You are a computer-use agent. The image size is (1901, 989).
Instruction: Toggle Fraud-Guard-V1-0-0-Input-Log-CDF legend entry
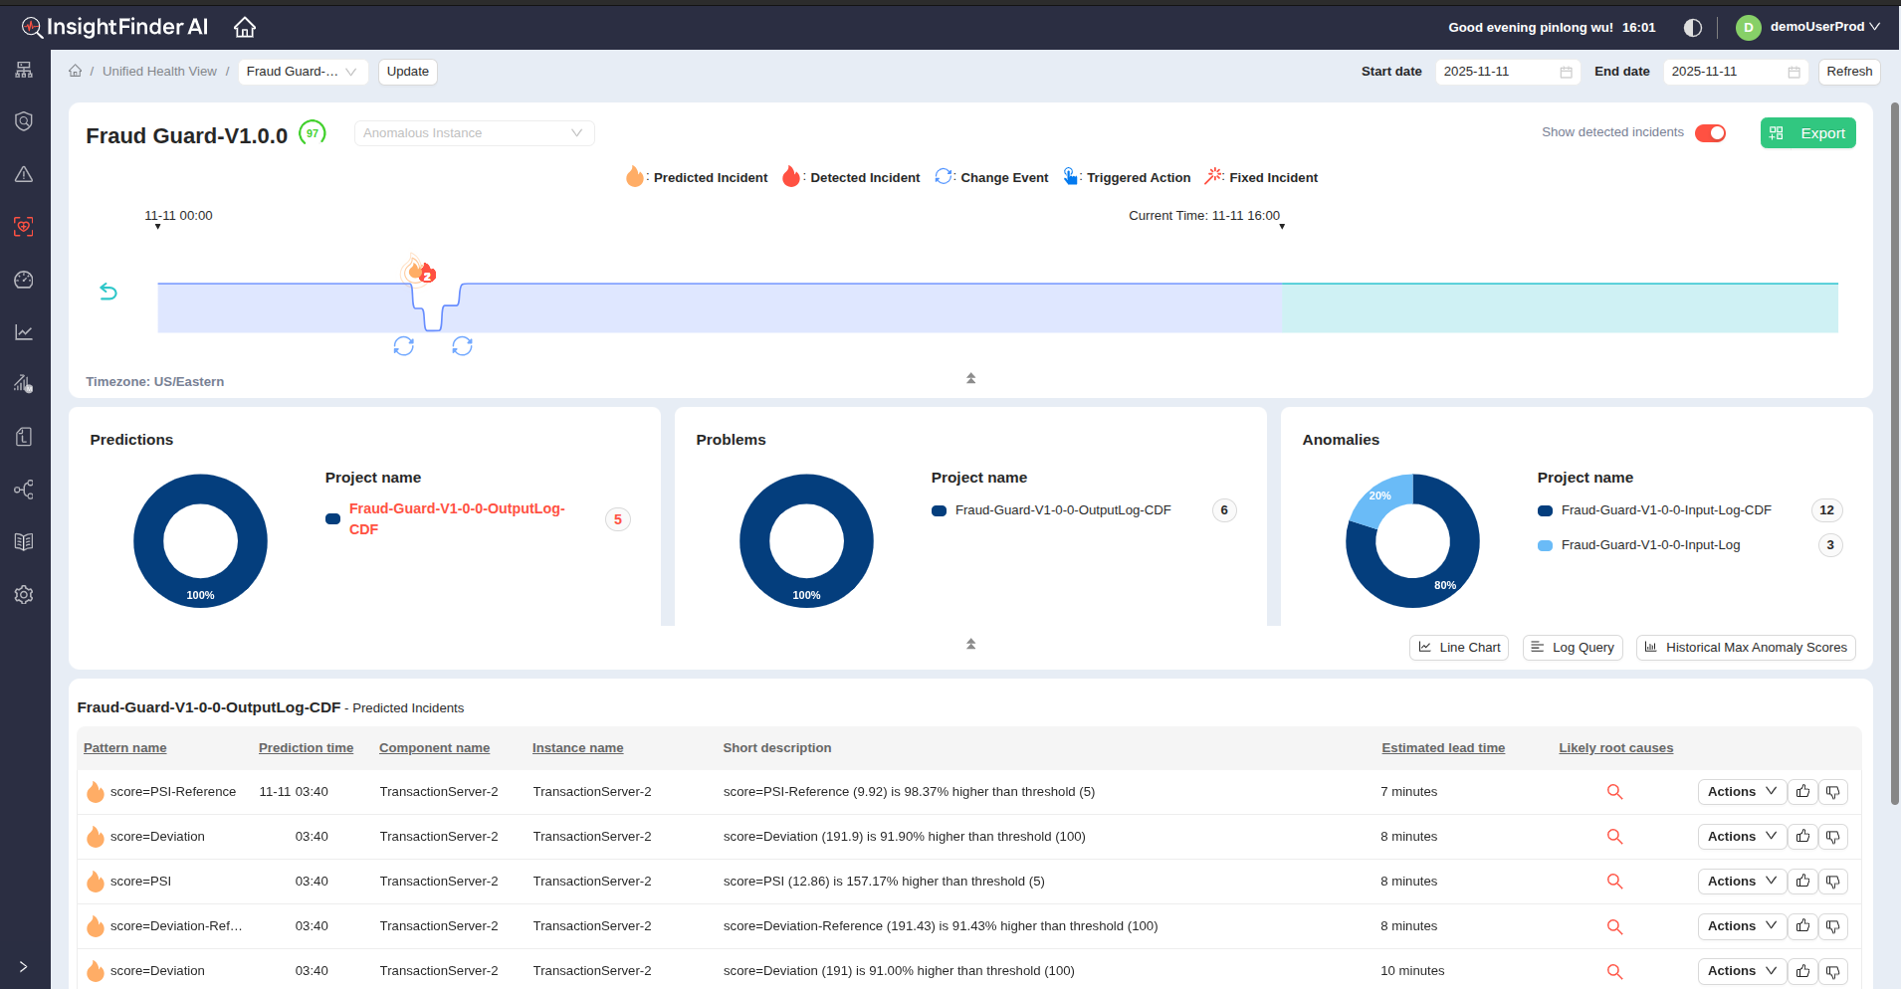(1665, 510)
